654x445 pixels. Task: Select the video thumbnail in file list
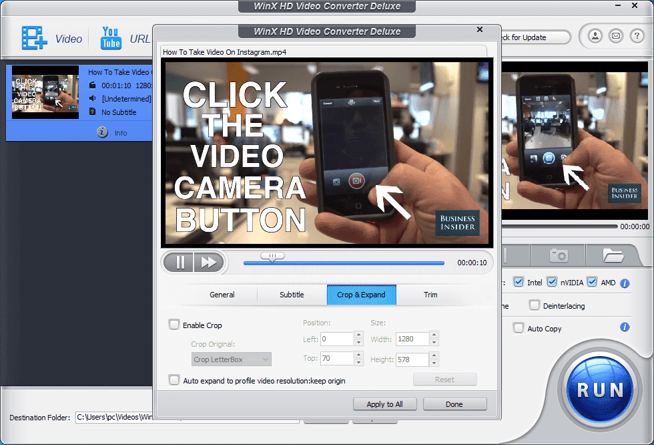(x=45, y=92)
